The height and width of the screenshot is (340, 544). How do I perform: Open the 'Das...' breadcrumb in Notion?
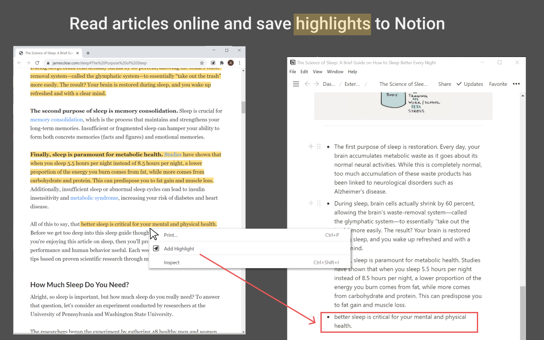329,84
